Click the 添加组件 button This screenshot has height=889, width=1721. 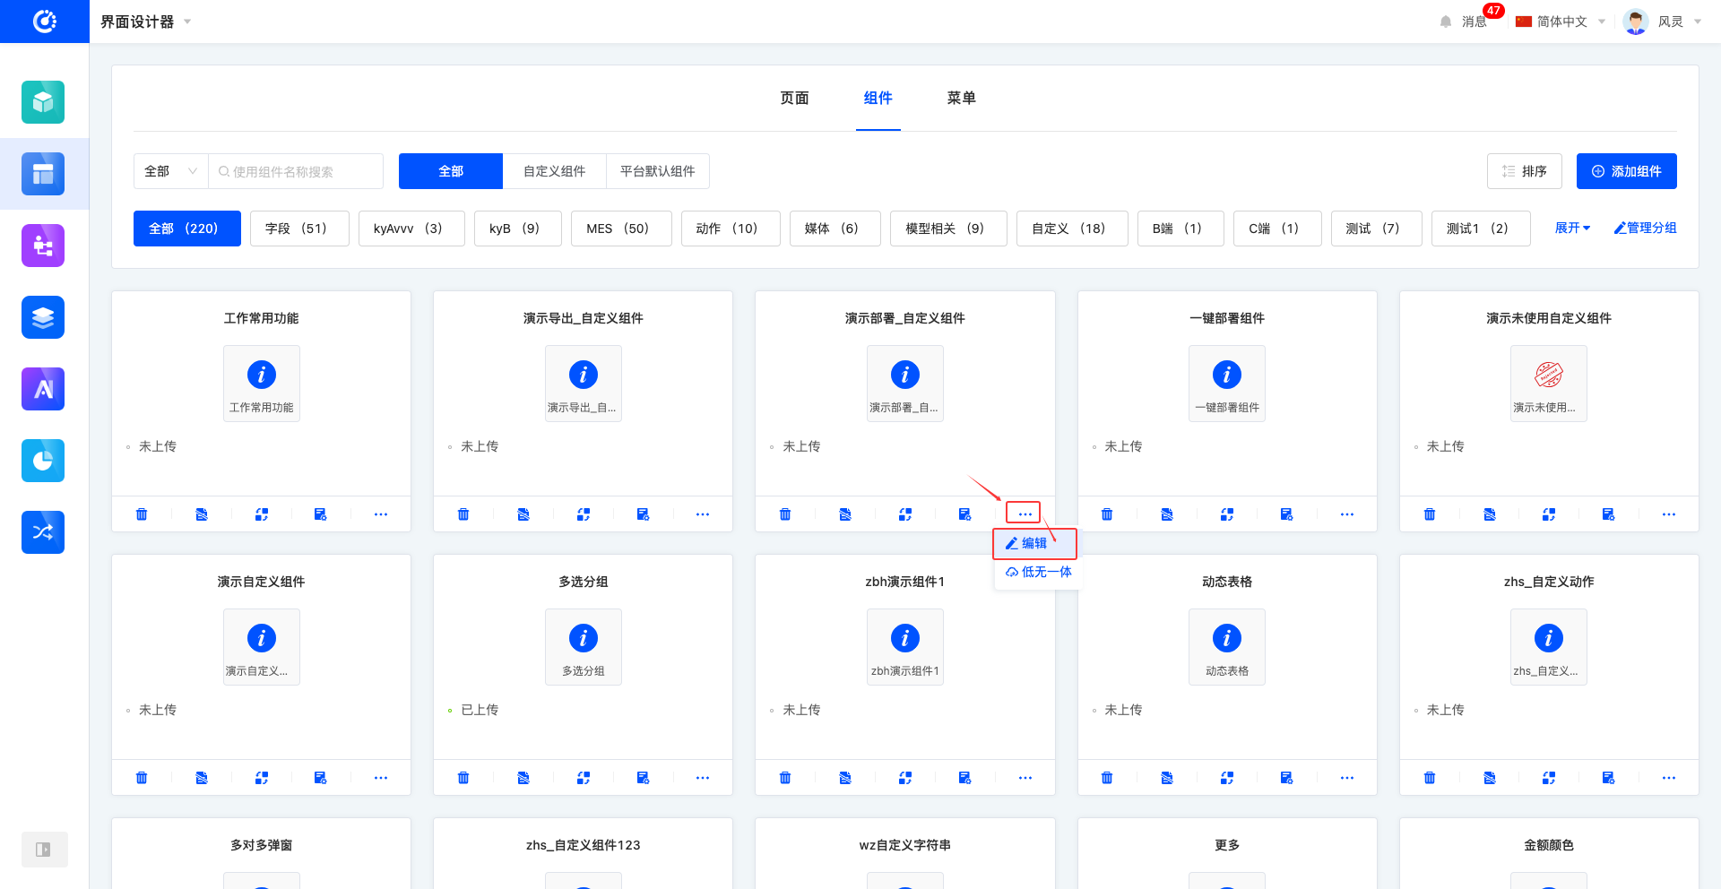click(x=1626, y=171)
